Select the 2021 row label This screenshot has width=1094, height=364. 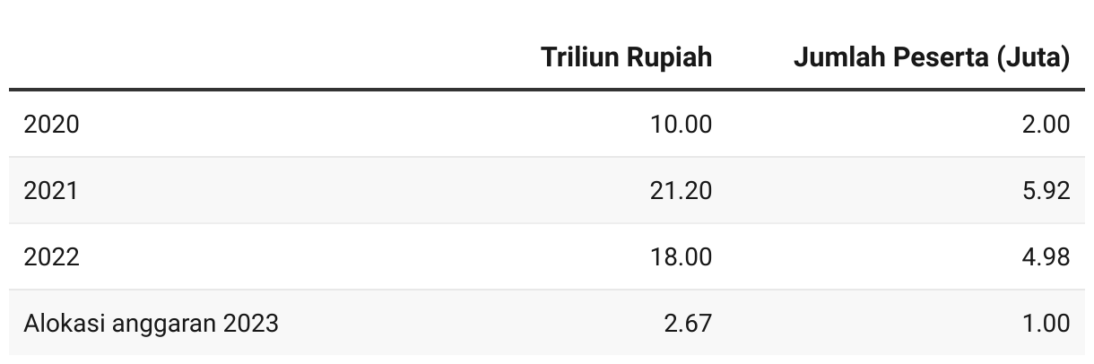51,190
